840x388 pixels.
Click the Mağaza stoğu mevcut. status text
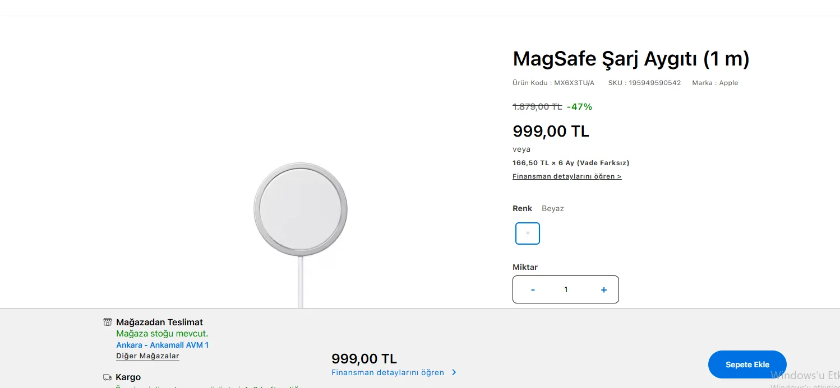click(x=162, y=334)
